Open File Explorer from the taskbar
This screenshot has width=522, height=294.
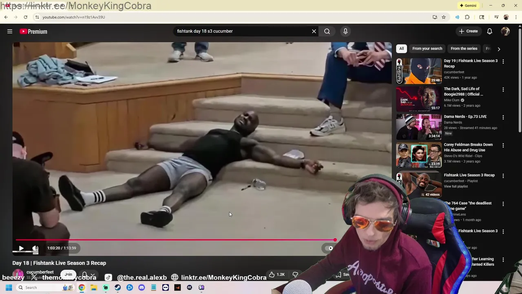coord(94,287)
